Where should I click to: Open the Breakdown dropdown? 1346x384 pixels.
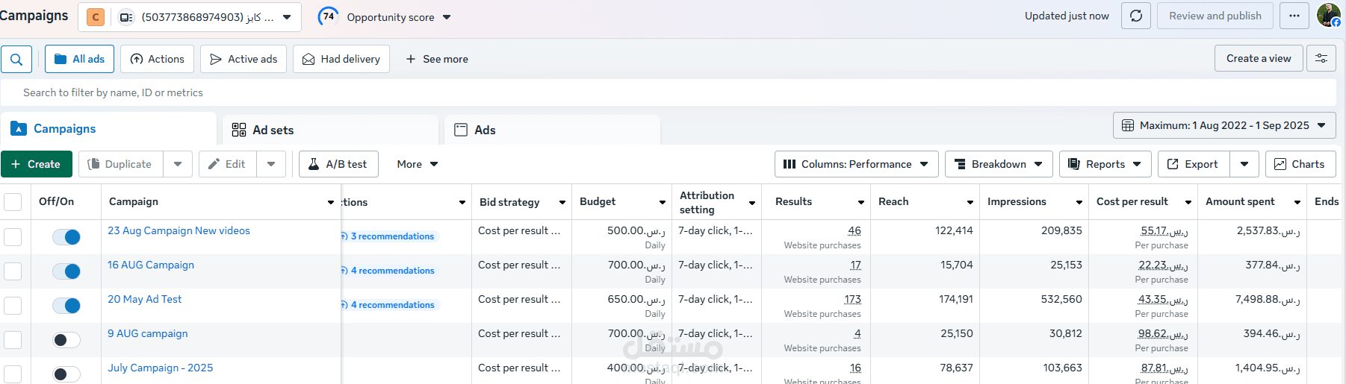tap(998, 164)
